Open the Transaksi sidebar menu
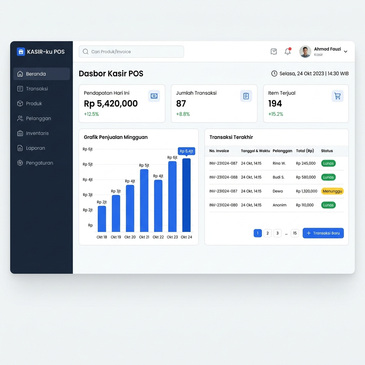 [41, 89]
